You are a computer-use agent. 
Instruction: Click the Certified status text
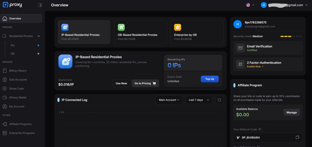point(252,50)
